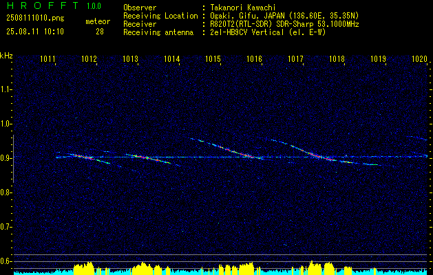Click the 0.6 kHz frequency label
The width and height of the screenshot is (433, 275).
[6, 261]
